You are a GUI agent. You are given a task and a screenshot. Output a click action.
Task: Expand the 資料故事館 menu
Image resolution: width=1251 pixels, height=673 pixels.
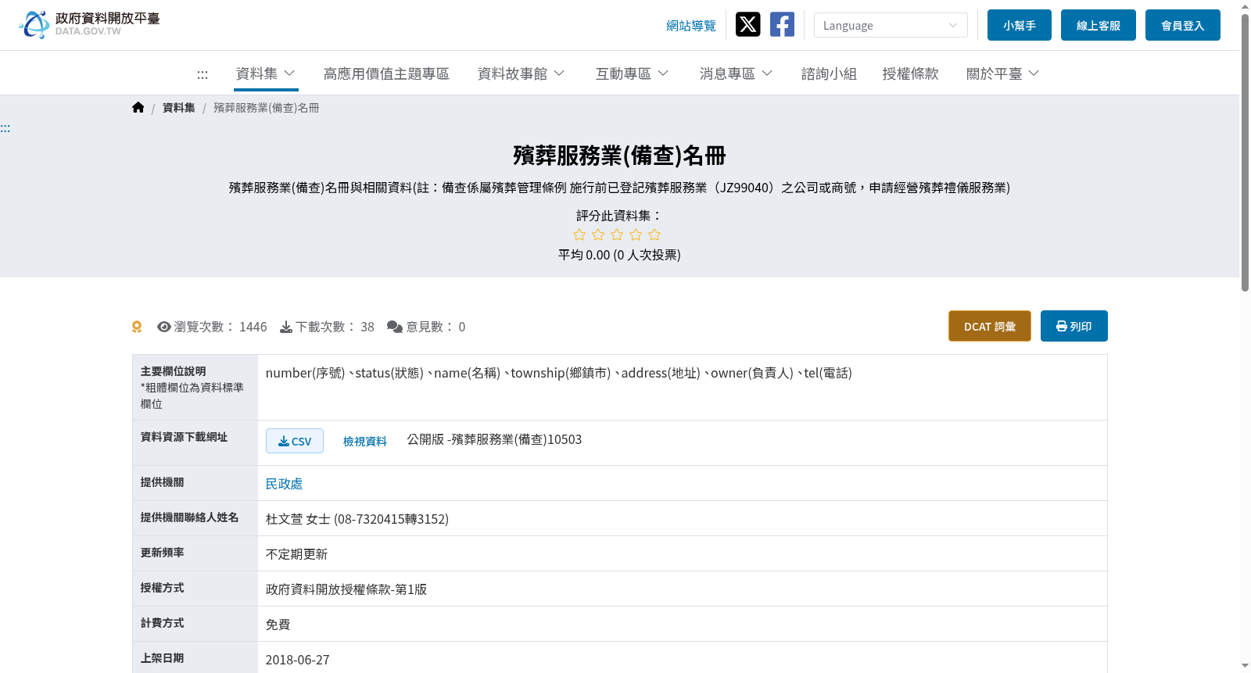tap(522, 73)
